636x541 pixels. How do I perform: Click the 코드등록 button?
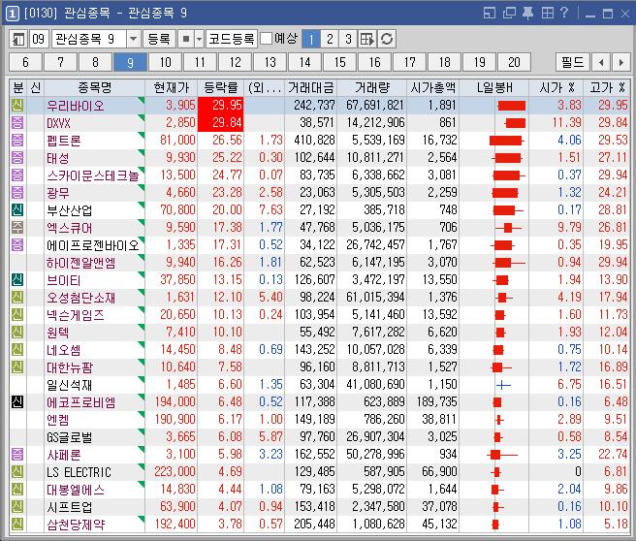(231, 40)
